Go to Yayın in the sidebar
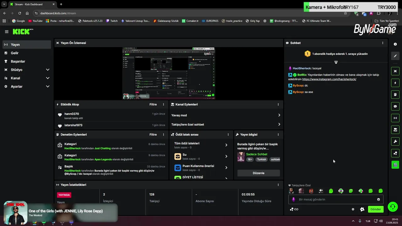Screen dimensions: 402x226 coord(27,45)
